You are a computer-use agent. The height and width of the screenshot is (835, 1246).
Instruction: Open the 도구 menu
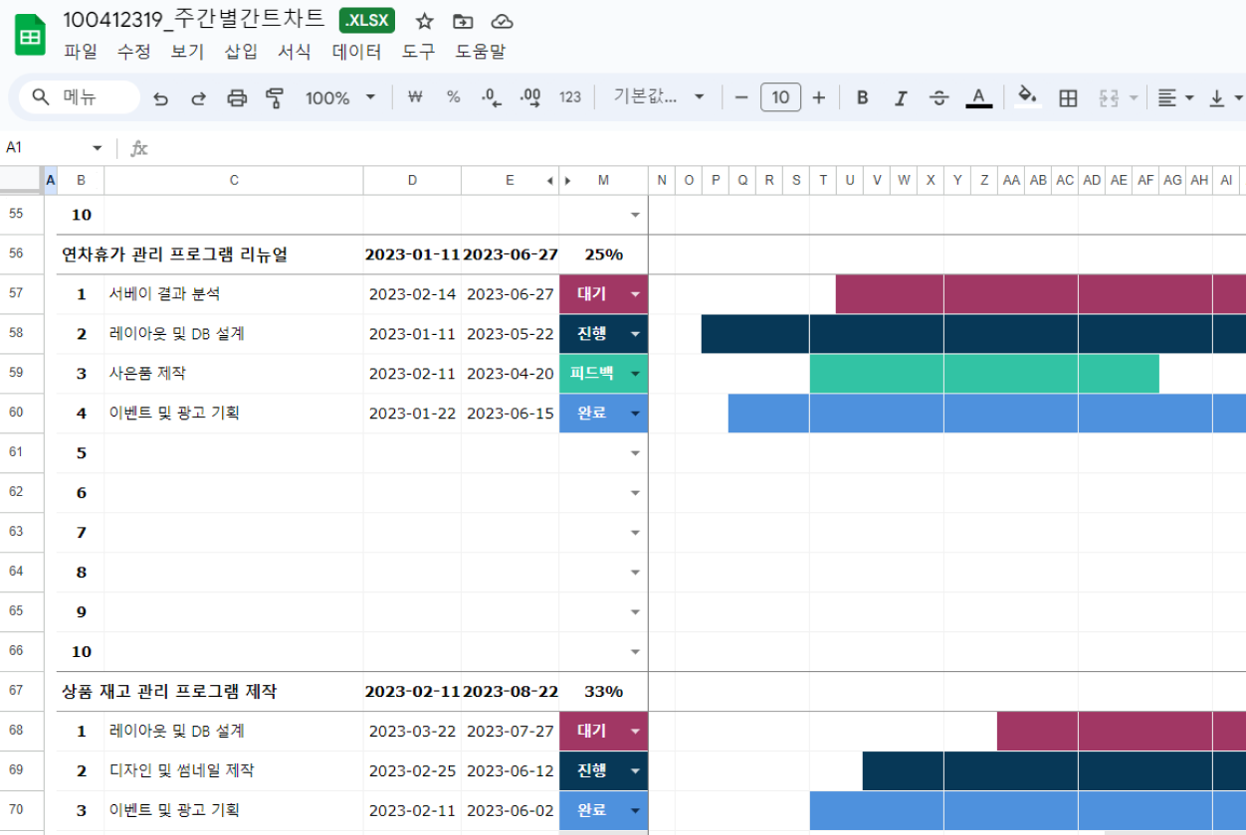pyautogui.click(x=419, y=52)
